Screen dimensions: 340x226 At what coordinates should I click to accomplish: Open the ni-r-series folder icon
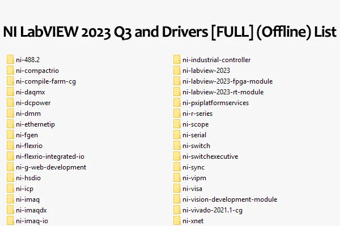pos(177,114)
